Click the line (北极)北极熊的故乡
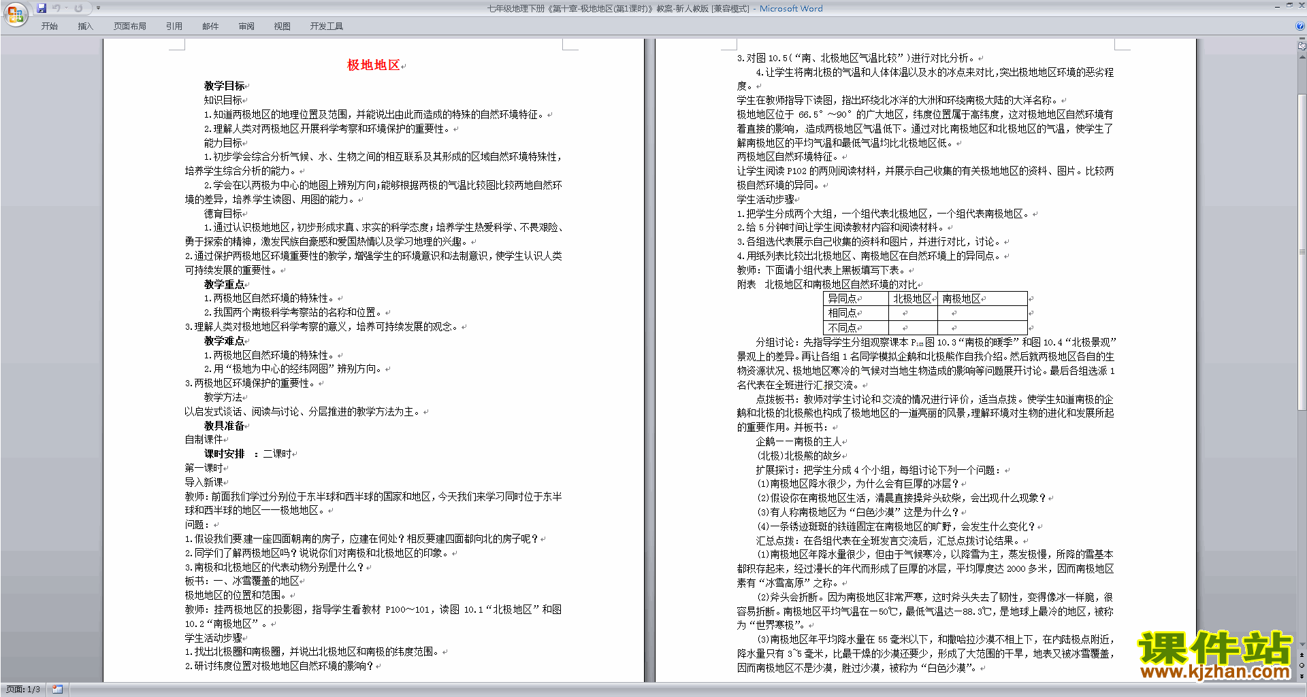 (799, 456)
